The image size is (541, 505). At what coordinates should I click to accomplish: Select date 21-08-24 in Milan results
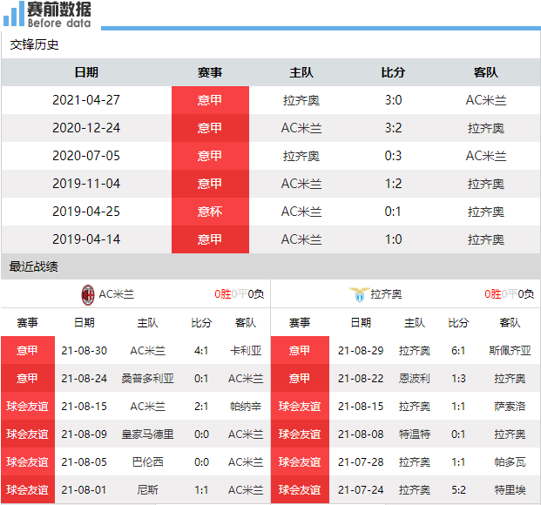click(x=85, y=379)
